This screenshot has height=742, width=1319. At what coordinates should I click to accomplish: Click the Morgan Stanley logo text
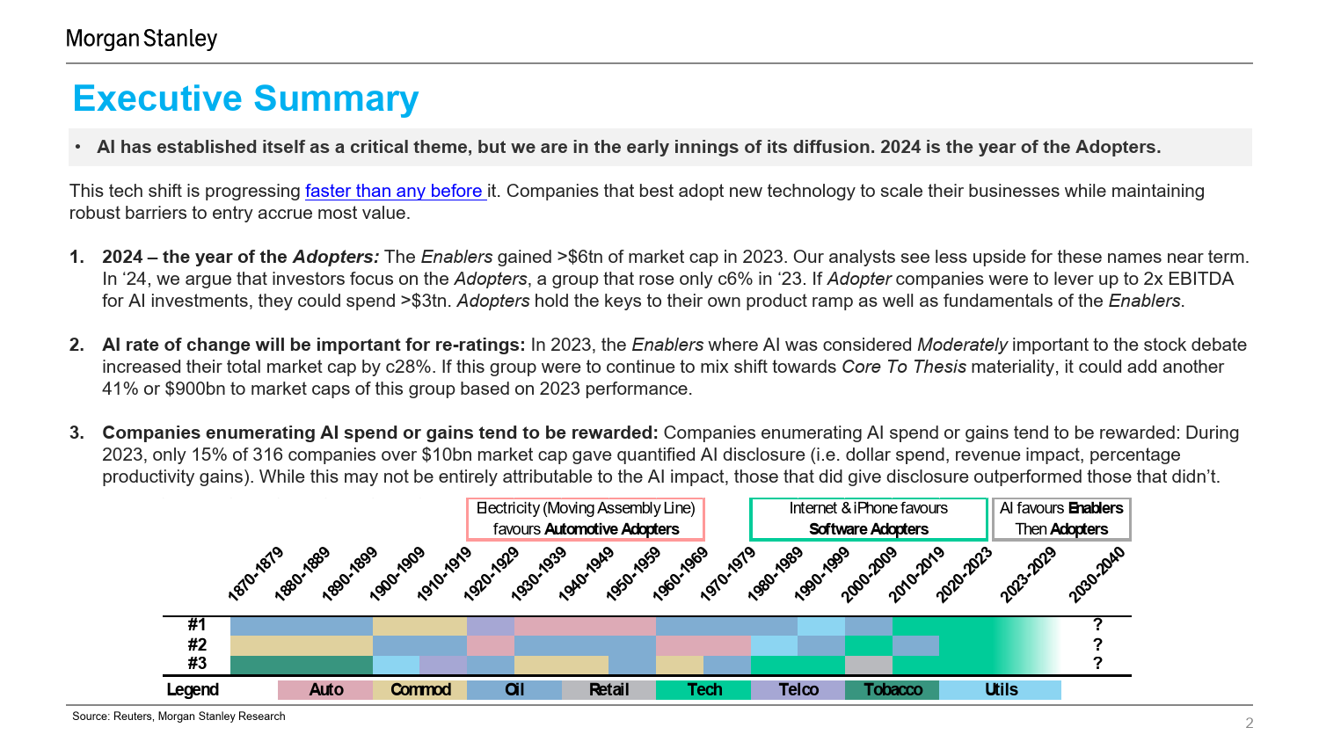pyautogui.click(x=142, y=39)
